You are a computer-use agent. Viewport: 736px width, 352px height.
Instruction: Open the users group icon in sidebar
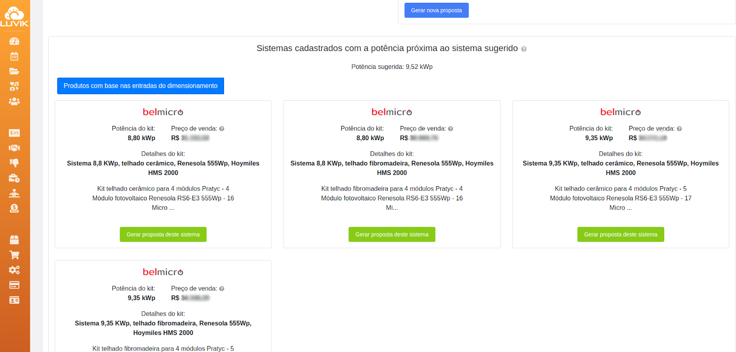click(14, 101)
